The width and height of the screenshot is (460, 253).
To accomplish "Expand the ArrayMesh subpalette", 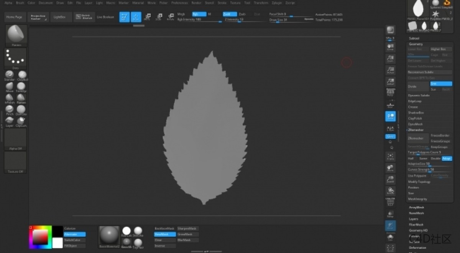I will pos(416,207).
